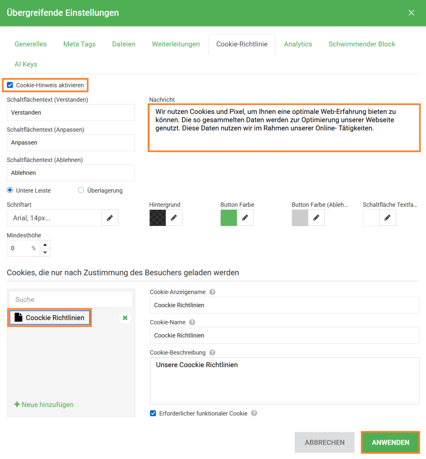Click help icon next to Cookie-Beschreibung

pos(212,353)
